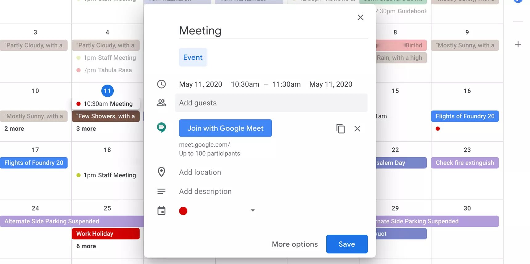Expand '6 more' events on May 25
This screenshot has width=530, height=264.
tap(86, 246)
